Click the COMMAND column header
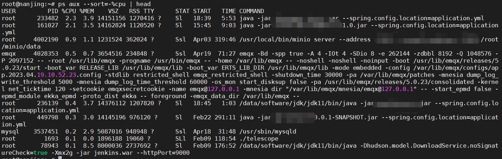 (251, 11)
